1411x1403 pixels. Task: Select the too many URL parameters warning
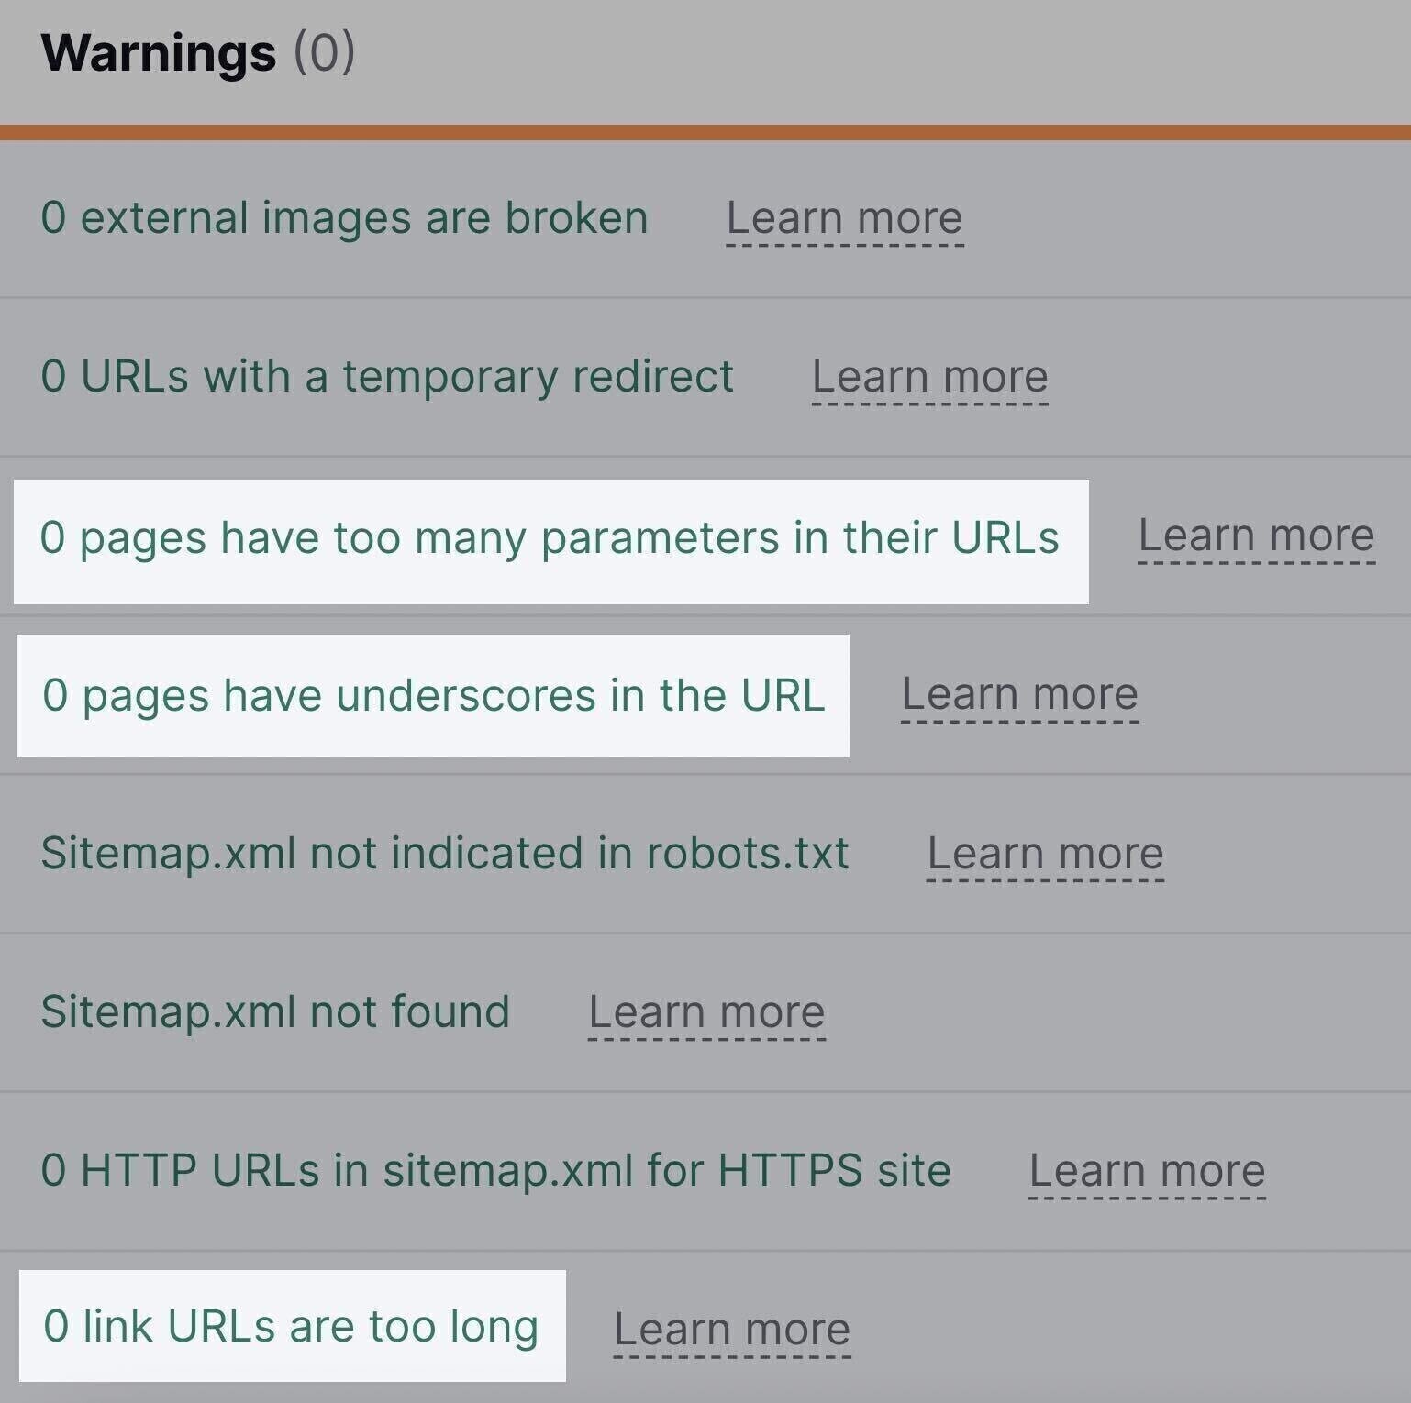551,536
